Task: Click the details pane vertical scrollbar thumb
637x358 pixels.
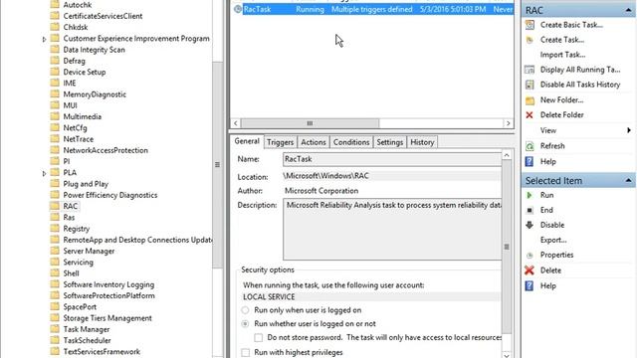Action: 507,247
